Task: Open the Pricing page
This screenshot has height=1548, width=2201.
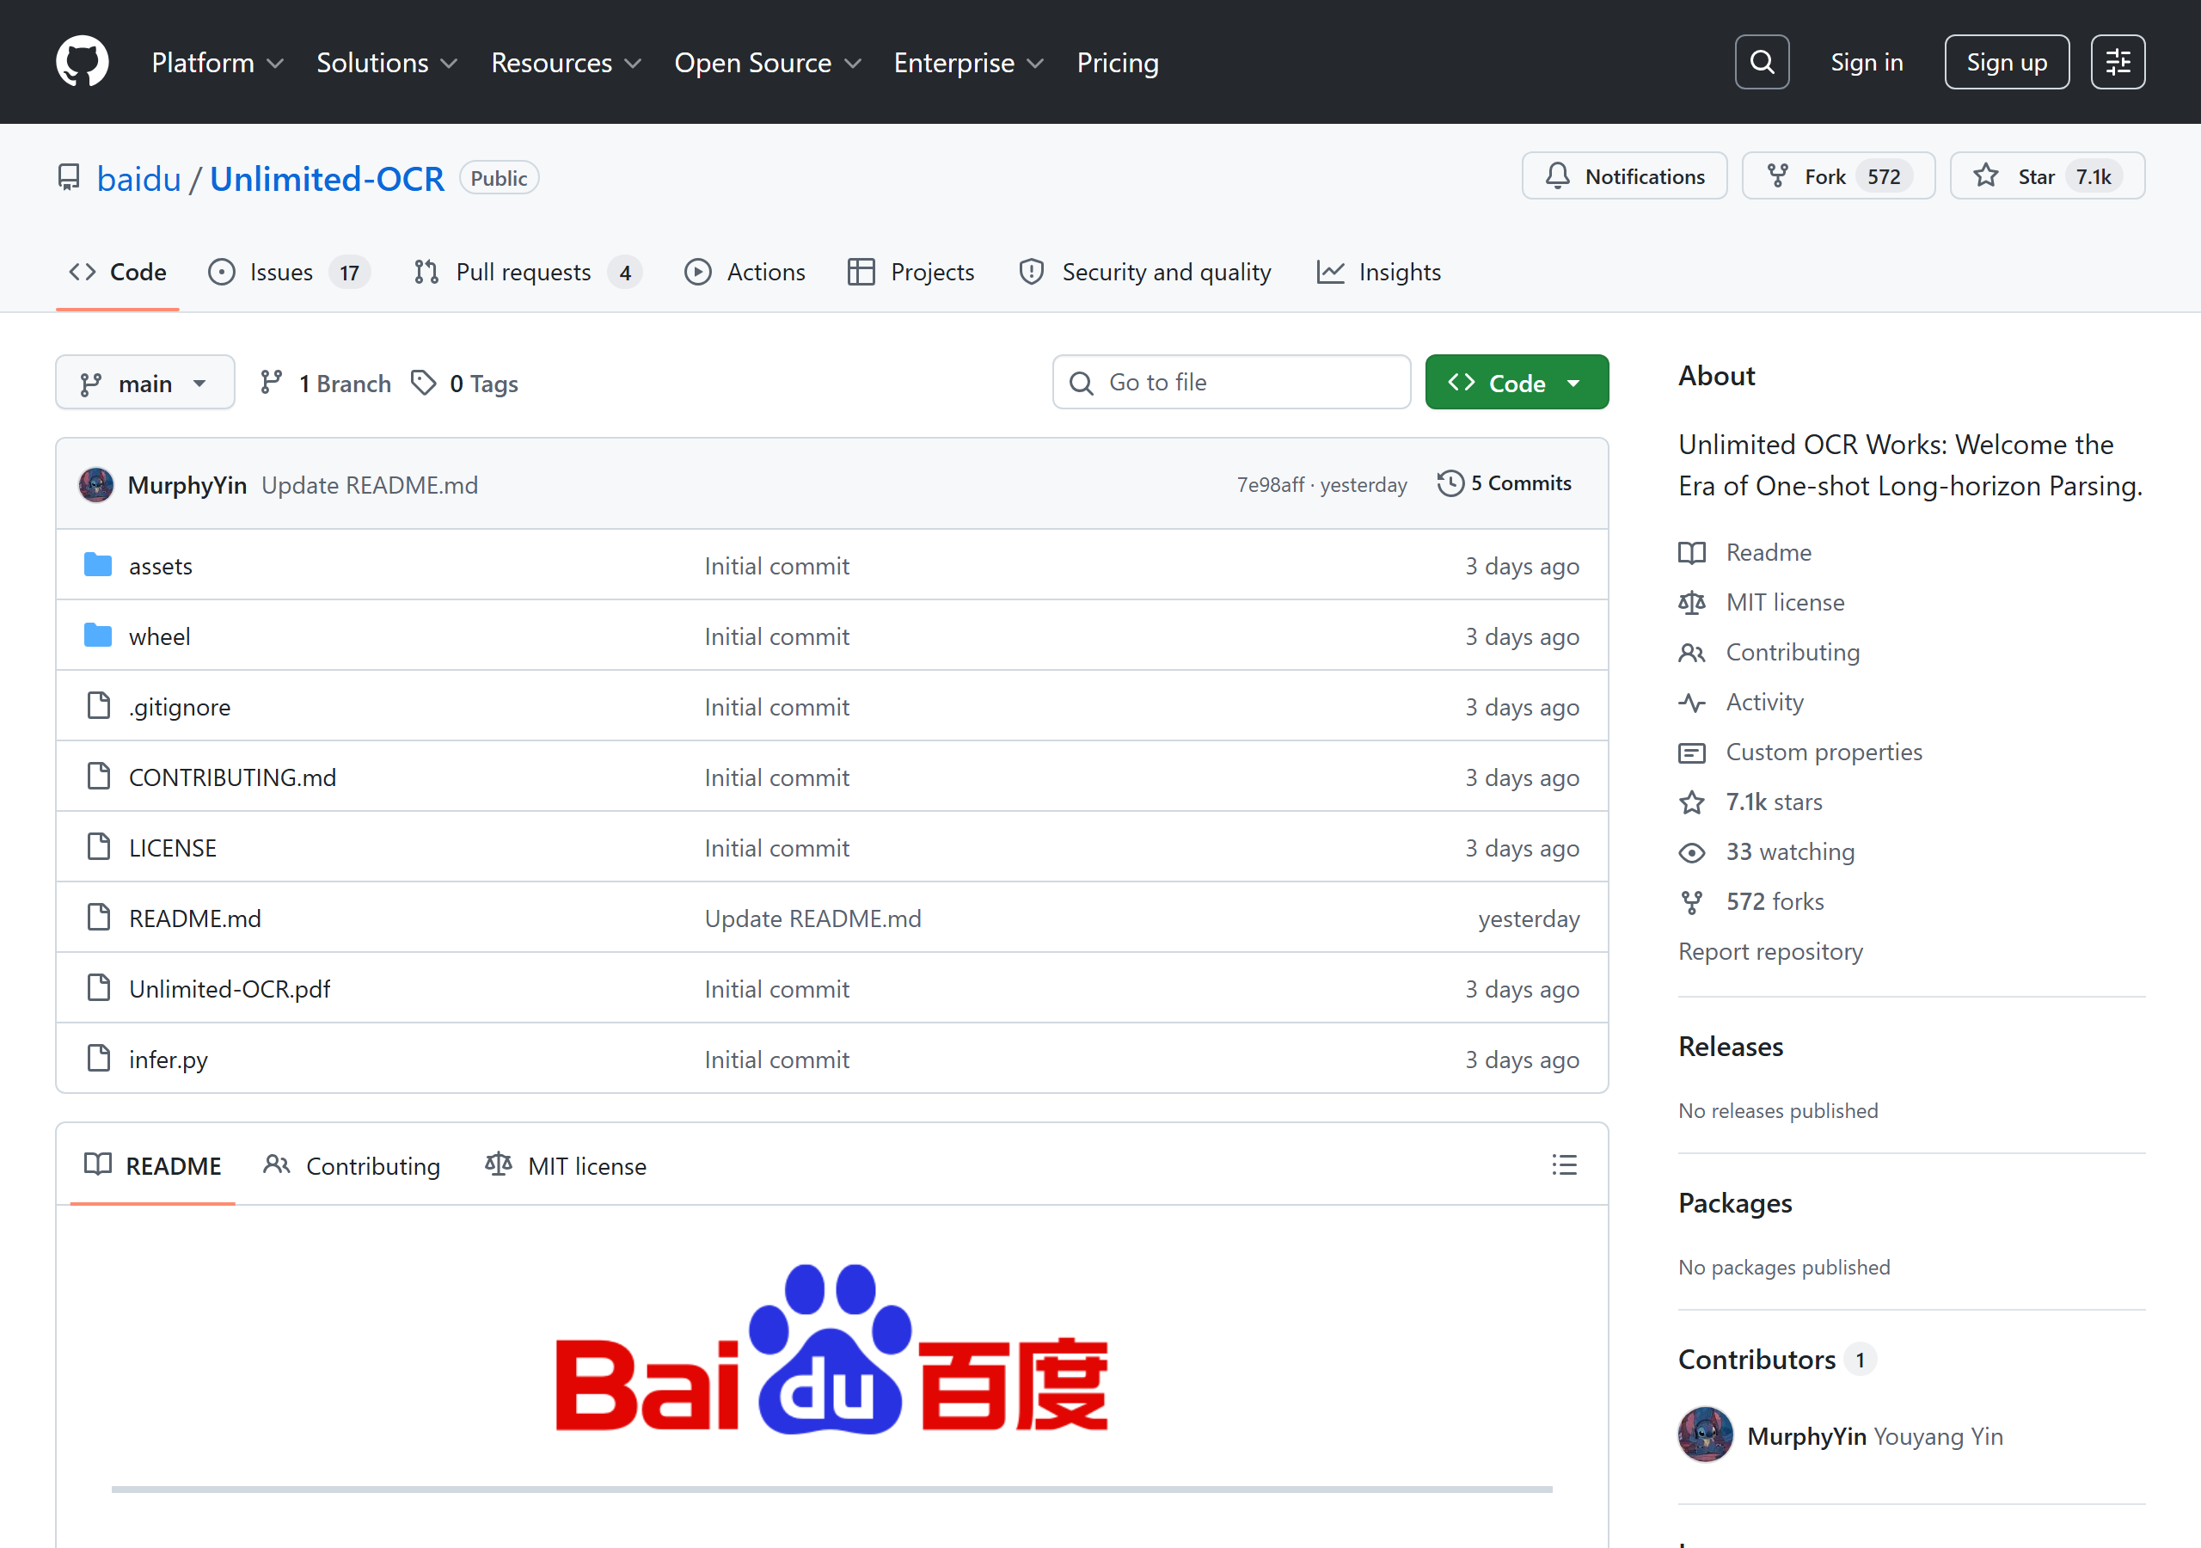Action: pyautogui.click(x=1117, y=64)
